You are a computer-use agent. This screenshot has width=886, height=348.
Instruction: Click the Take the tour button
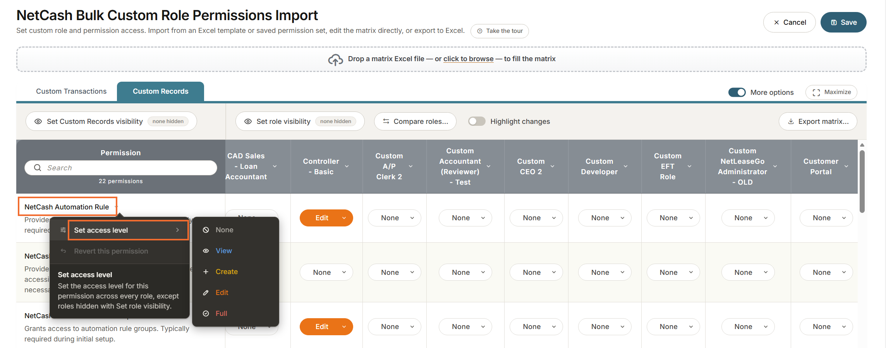[500, 31]
